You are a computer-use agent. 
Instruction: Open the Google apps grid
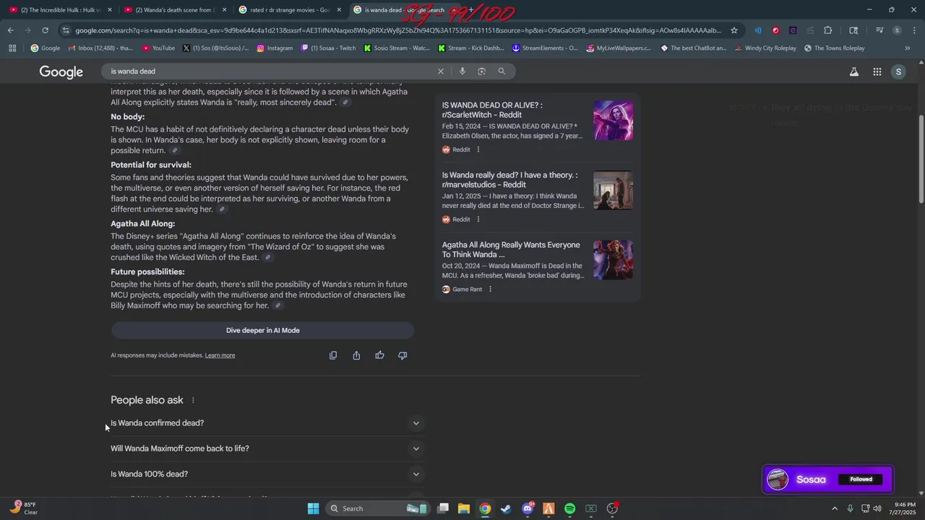click(x=877, y=71)
